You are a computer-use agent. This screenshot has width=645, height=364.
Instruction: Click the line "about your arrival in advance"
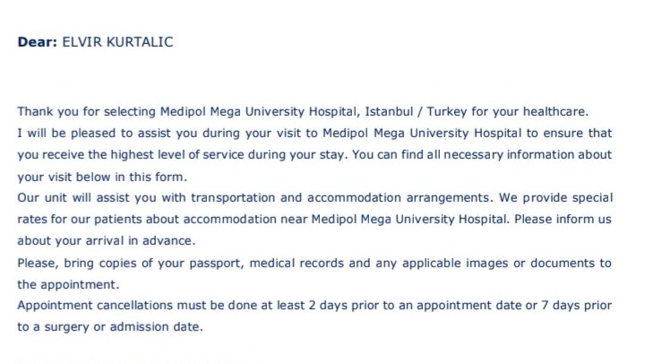[x=105, y=240]
